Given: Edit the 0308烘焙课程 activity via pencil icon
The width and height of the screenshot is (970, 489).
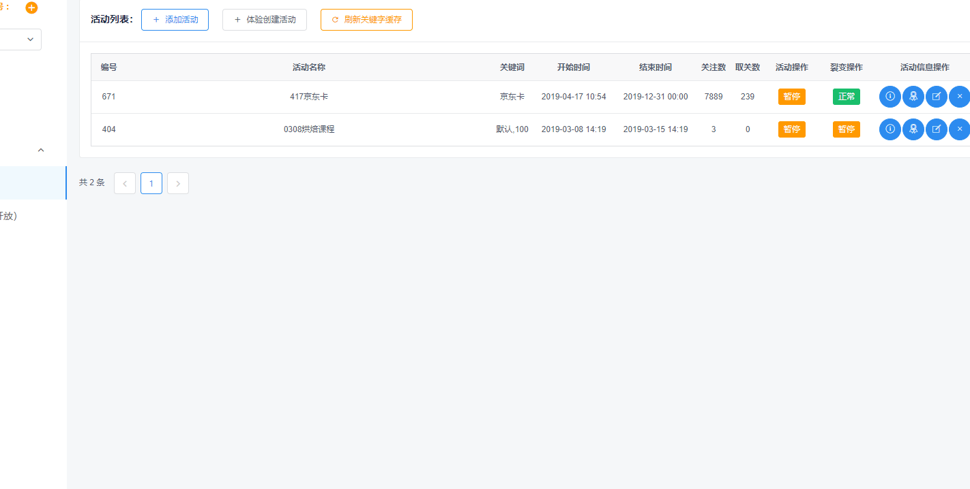Looking at the screenshot, I should click(x=936, y=129).
